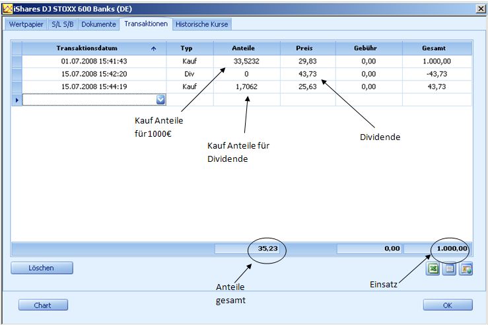Image resolution: width=488 pixels, height=325 pixels.
Task: Select date cell 01.07.2008 15:41:43
Action: pyautogui.click(x=94, y=61)
